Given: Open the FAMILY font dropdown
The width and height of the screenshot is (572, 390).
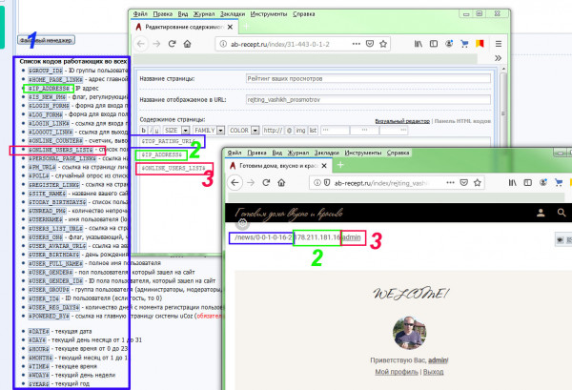Looking at the screenshot, I should point(209,131).
